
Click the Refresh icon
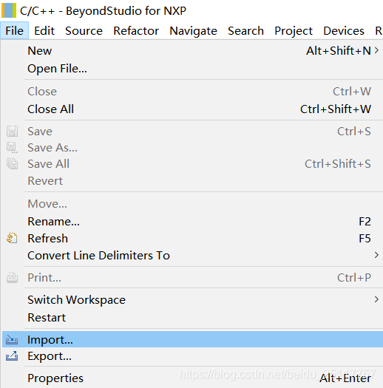pos(12,238)
